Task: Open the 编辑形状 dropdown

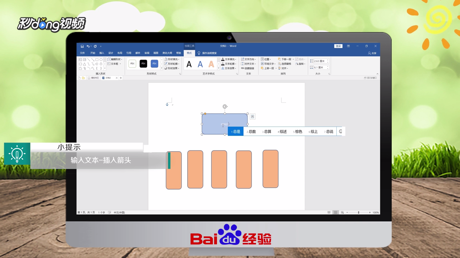Action: pos(115,59)
